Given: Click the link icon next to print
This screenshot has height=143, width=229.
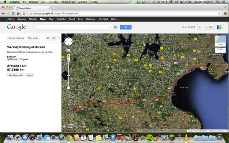Looking at the screenshot, I should tap(54, 38).
